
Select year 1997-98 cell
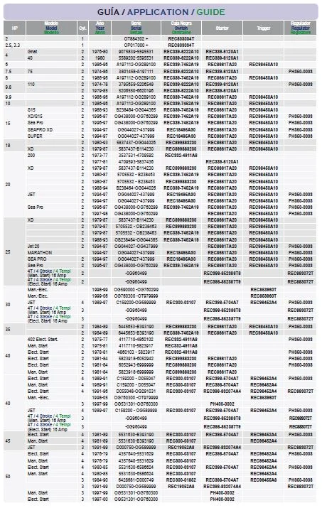(x=100, y=214)
